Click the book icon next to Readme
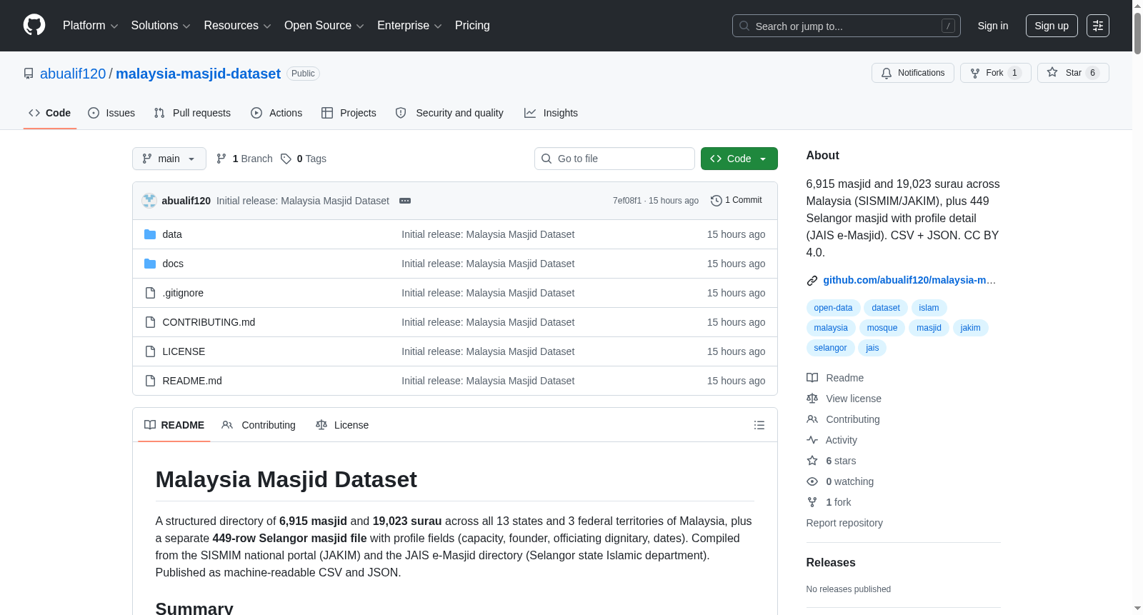 pos(812,378)
